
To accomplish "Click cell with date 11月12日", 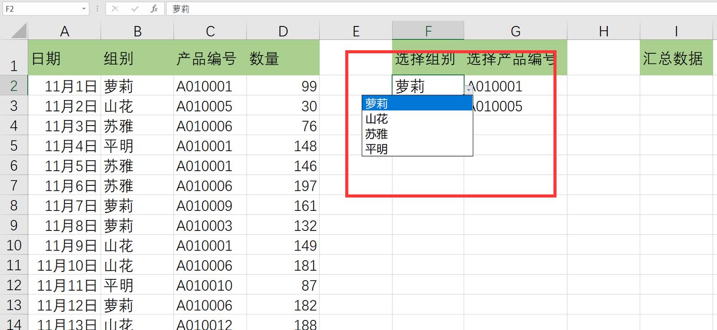I will 64,305.
